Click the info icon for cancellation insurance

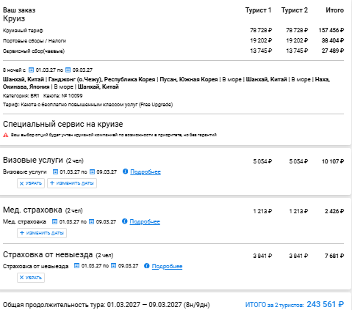click(147, 266)
